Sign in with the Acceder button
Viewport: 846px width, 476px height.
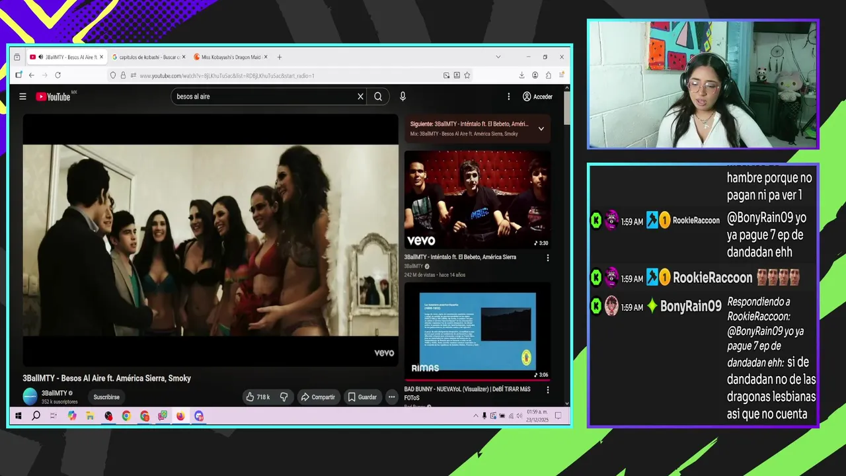click(537, 97)
